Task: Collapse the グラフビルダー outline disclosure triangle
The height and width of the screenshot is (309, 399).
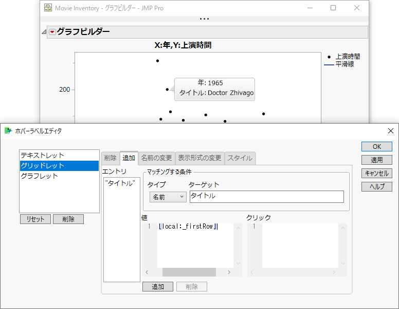Action: (x=44, y=32)
